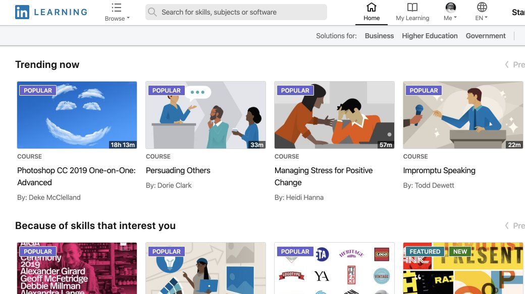Click the NEW badge
The image size is (525, 294).
pyautogui.click(x=460, y=252)
